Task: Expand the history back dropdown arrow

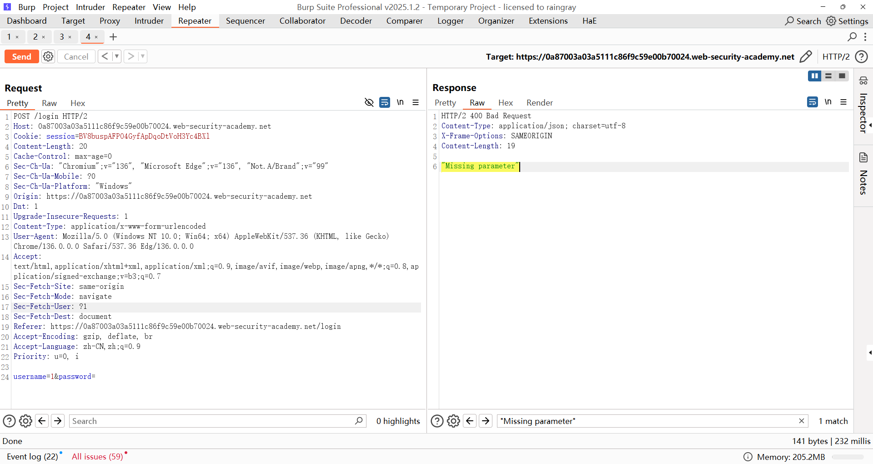Action: pyautogui.click(x=117, y=56)
